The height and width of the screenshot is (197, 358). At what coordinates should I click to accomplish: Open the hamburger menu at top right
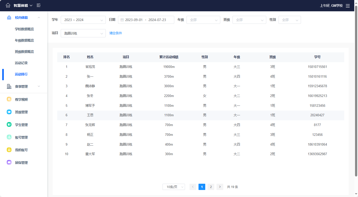click(348, 6)
